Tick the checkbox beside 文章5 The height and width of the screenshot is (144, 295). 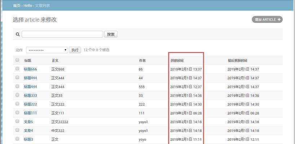click(17, 121)
